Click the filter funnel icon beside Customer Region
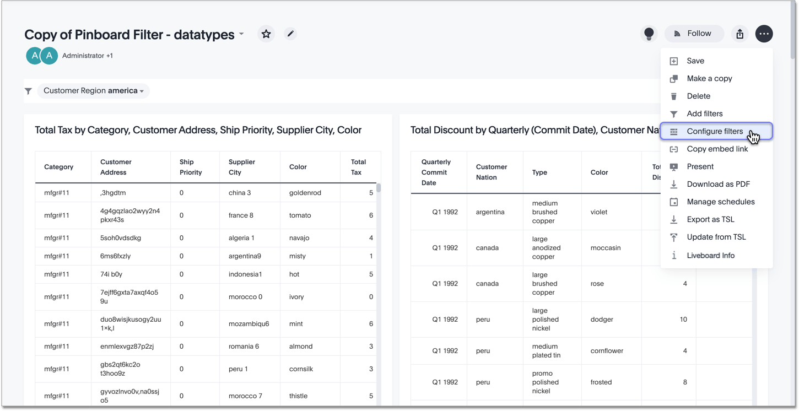 [x=28, y=91]
